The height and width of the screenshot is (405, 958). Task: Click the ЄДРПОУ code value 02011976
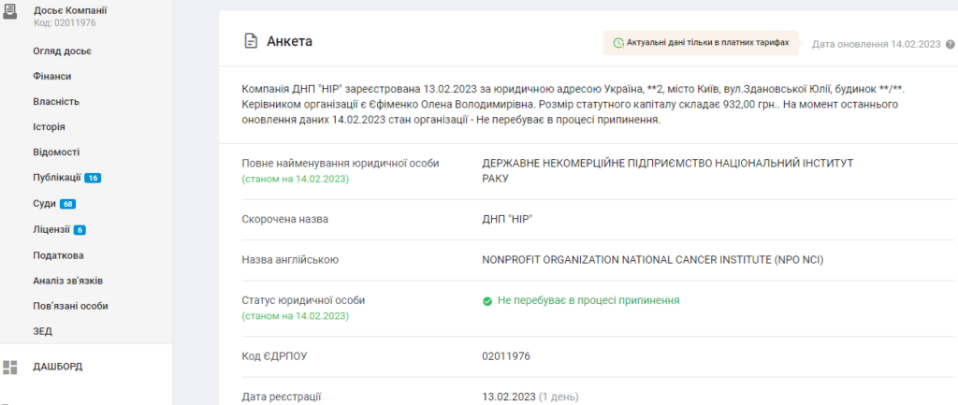507,356
